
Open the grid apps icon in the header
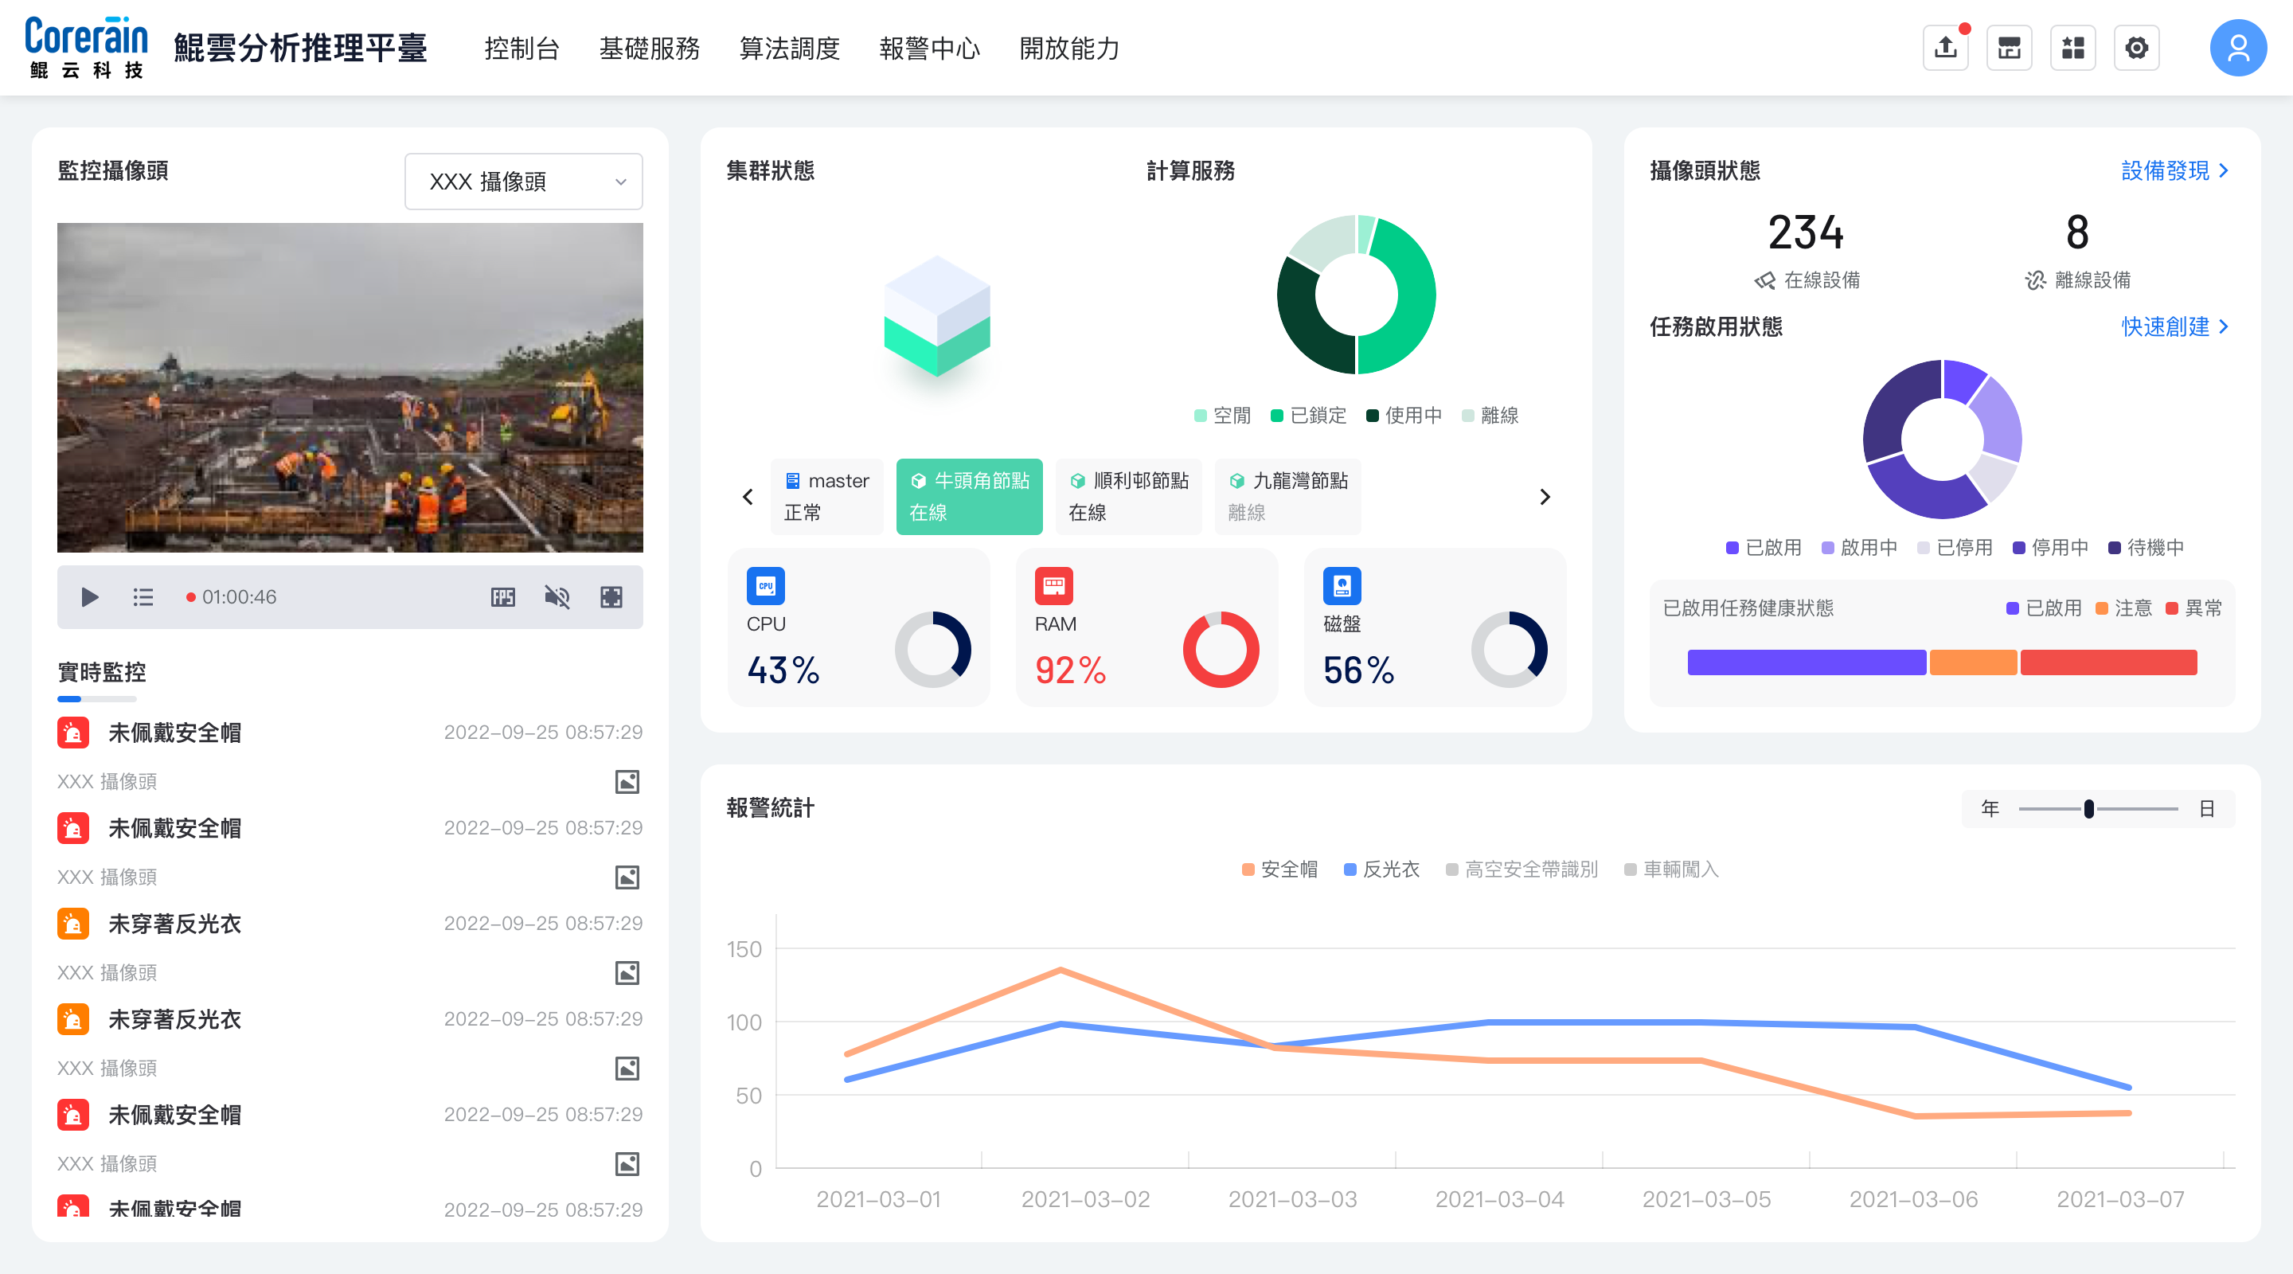coord(2073,48)
